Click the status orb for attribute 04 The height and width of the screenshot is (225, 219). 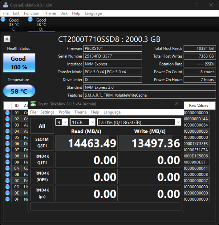point(7,131)
